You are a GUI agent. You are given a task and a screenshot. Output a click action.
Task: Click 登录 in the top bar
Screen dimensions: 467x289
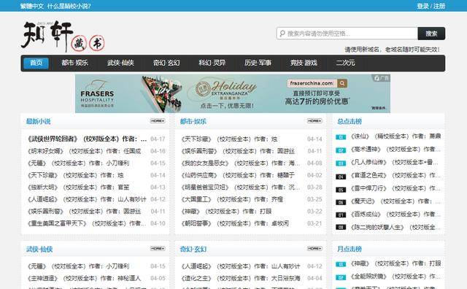coord(422,6)
